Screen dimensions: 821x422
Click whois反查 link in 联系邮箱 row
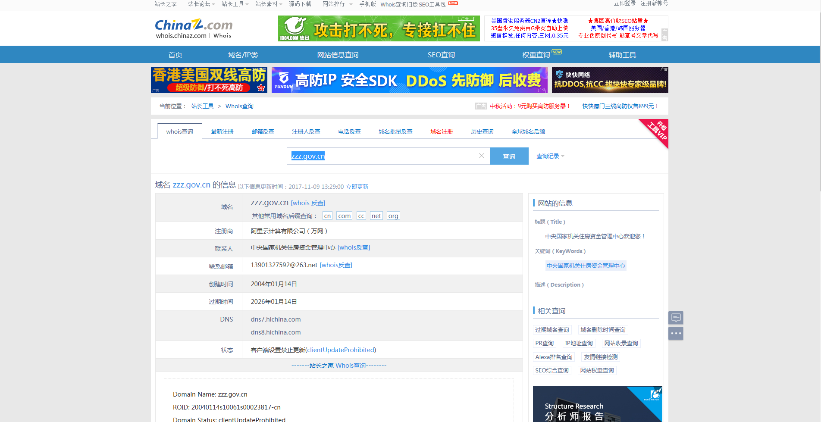coord(336,265)
